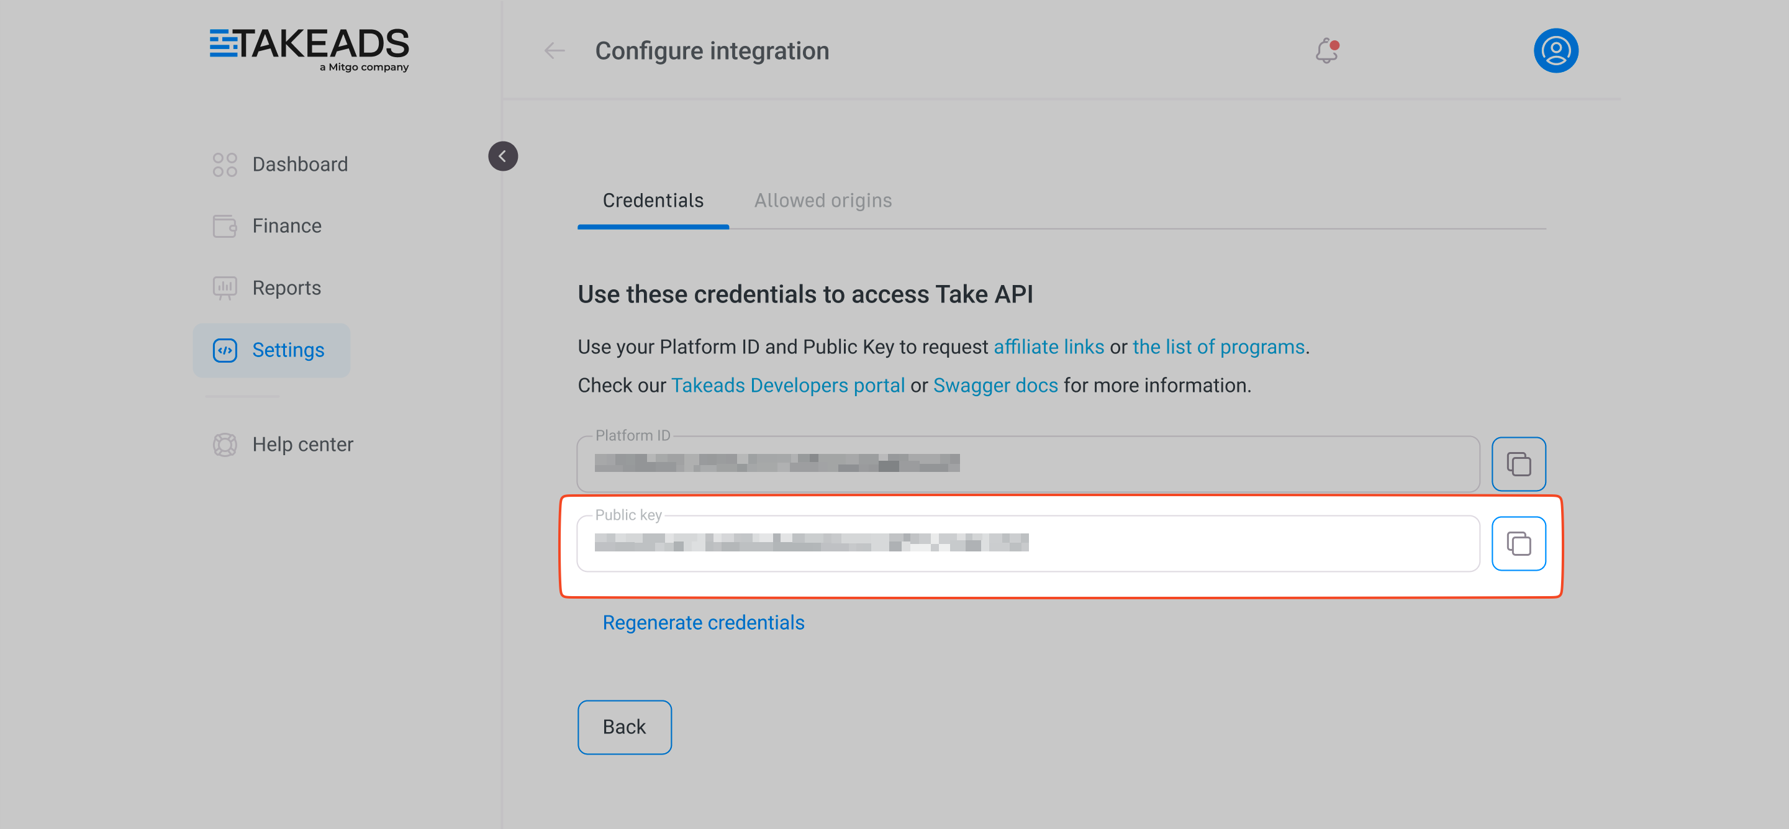Click the Settings code icon
The image size is (1789, 829).
click(224, 350)
